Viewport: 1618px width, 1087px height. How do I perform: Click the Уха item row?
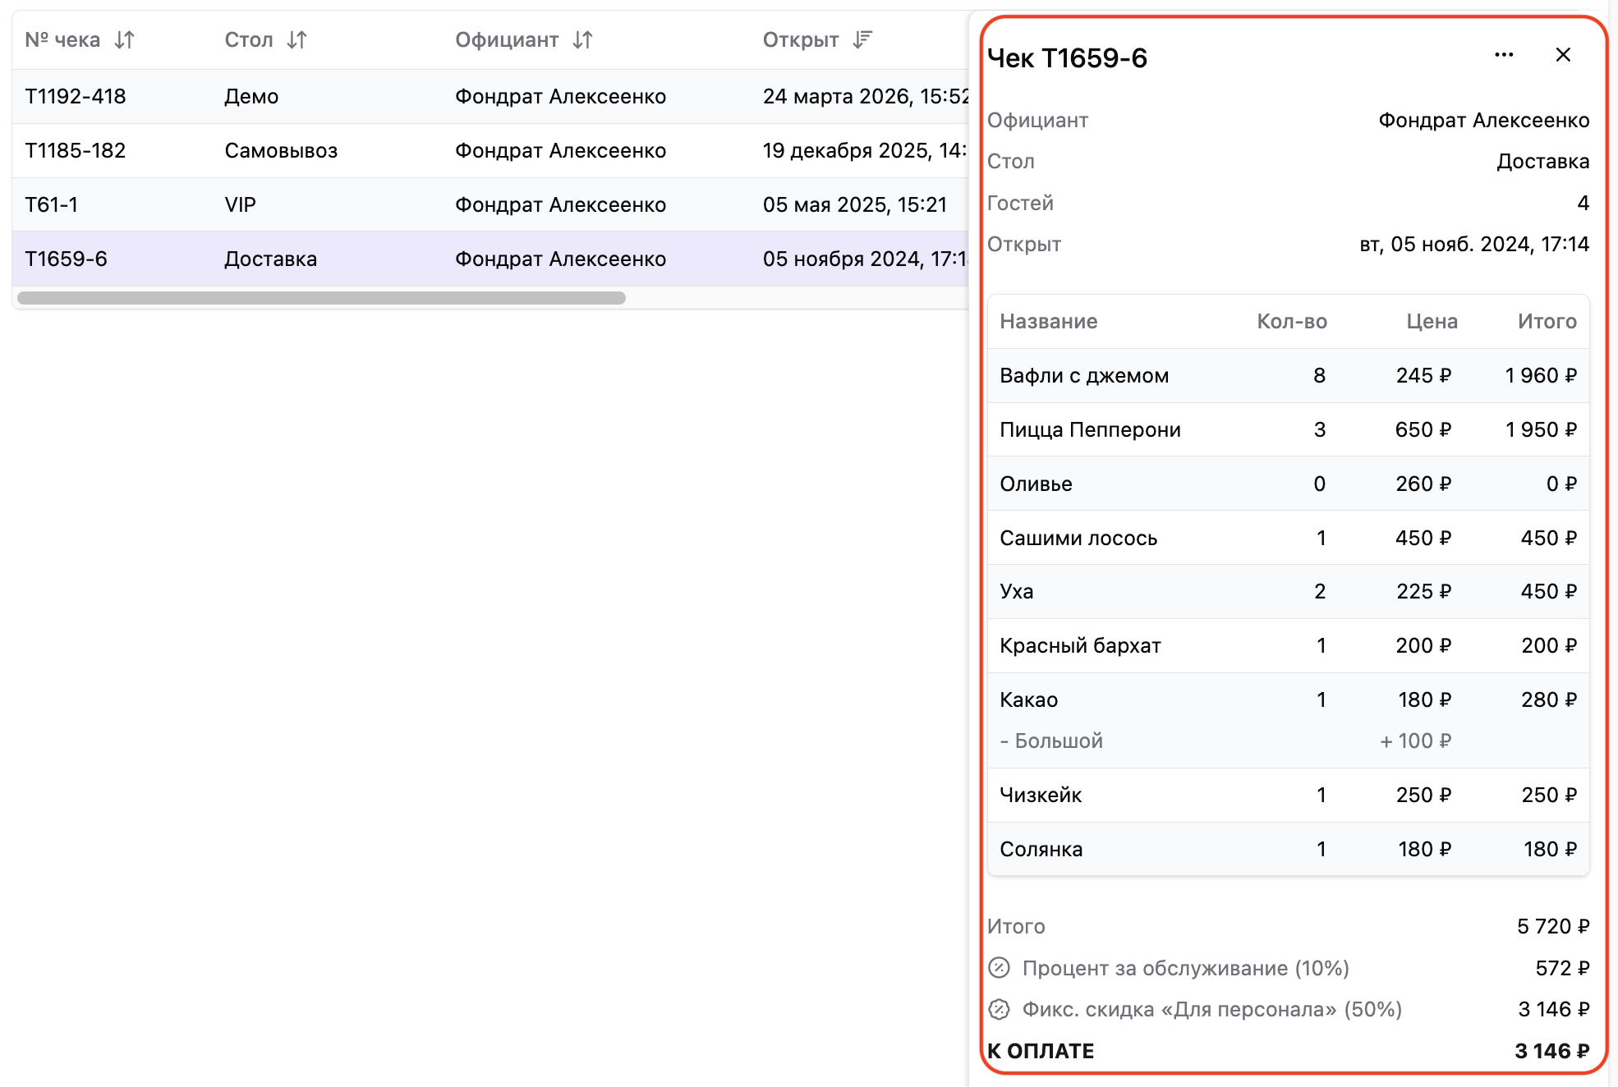pos(1288,591)
